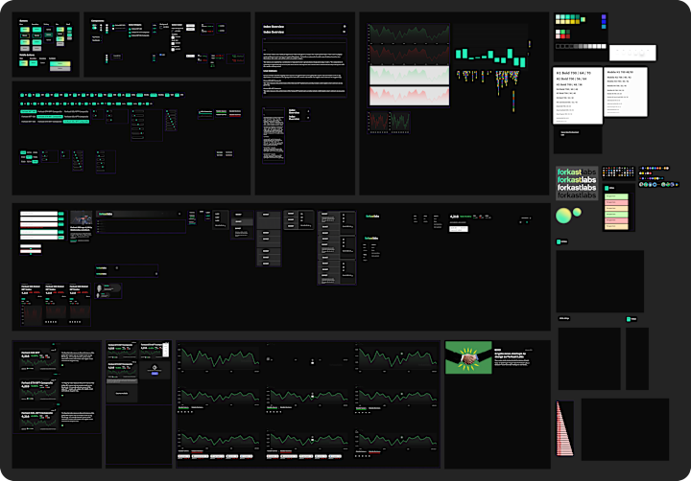Click the 'H2 Bold 700 | 56 / 64' text
The image size is (691, 481).
[572, 79]
